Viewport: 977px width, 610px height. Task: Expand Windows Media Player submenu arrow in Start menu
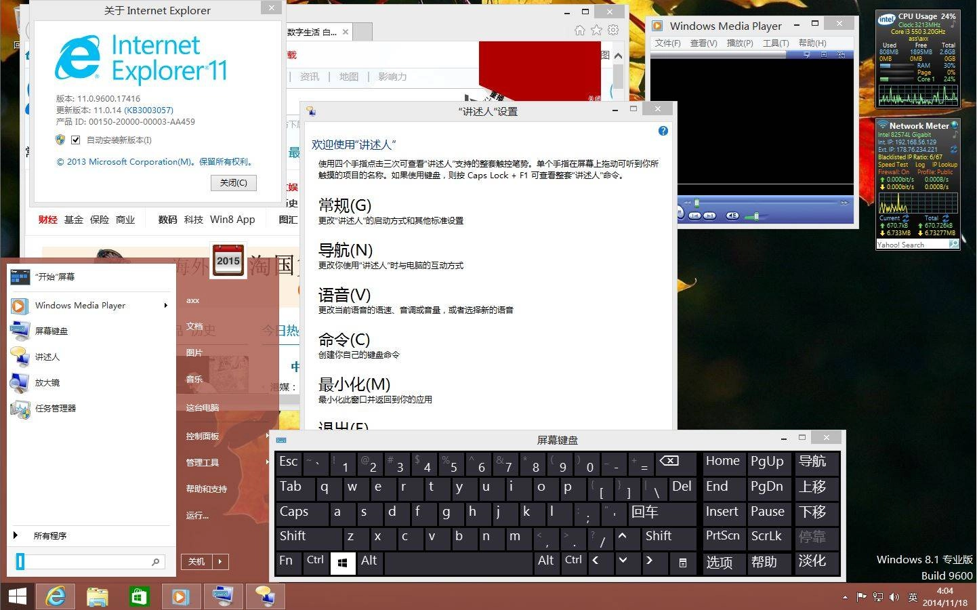165,306
